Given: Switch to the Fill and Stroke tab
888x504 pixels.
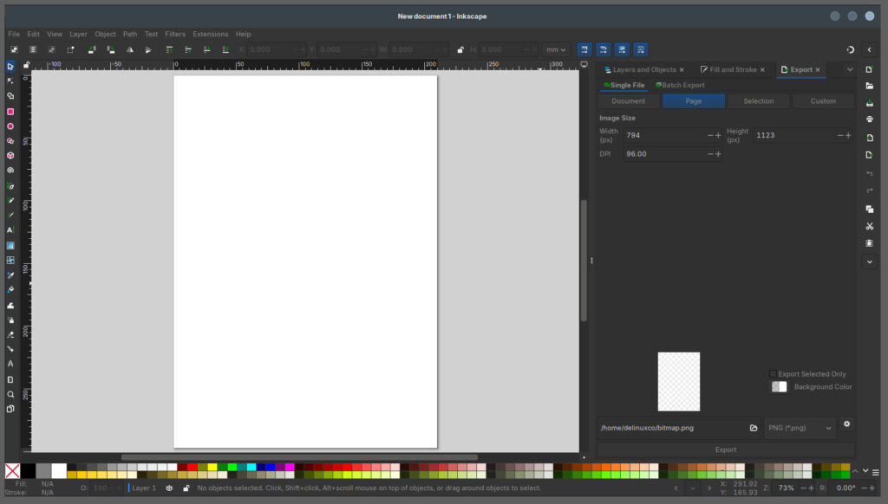Looking at the screenshot, I should tap(733, 69).
